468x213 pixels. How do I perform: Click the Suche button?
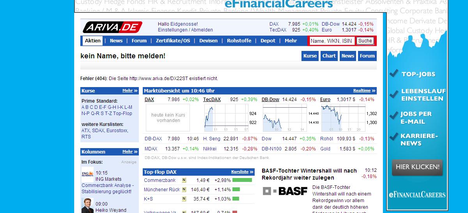(x=365, y=41)
